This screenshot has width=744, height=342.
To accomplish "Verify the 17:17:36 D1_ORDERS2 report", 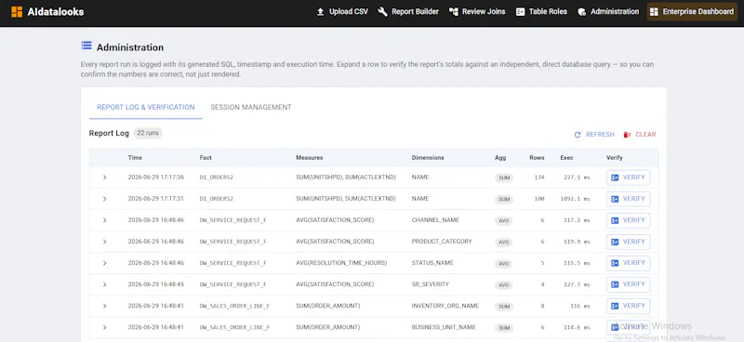I will (629, 178).
